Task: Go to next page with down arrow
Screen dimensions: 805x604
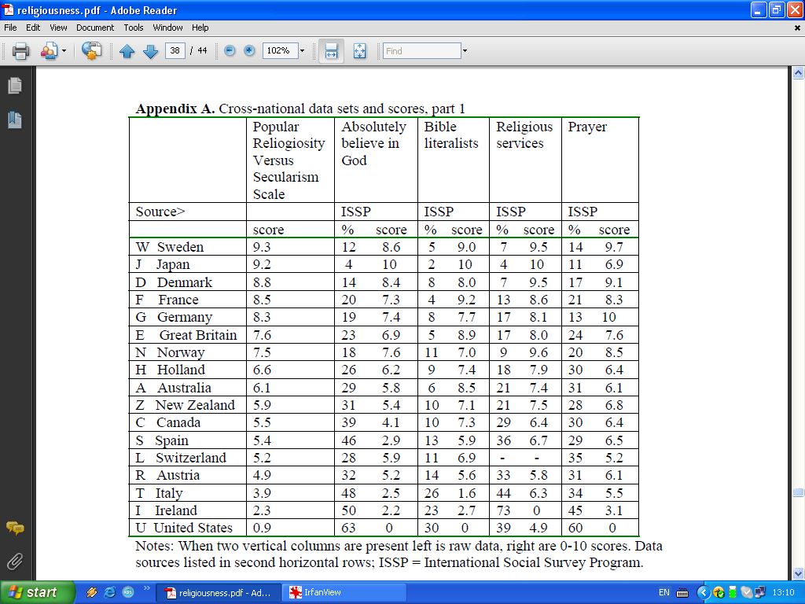Action: point(150,51)
